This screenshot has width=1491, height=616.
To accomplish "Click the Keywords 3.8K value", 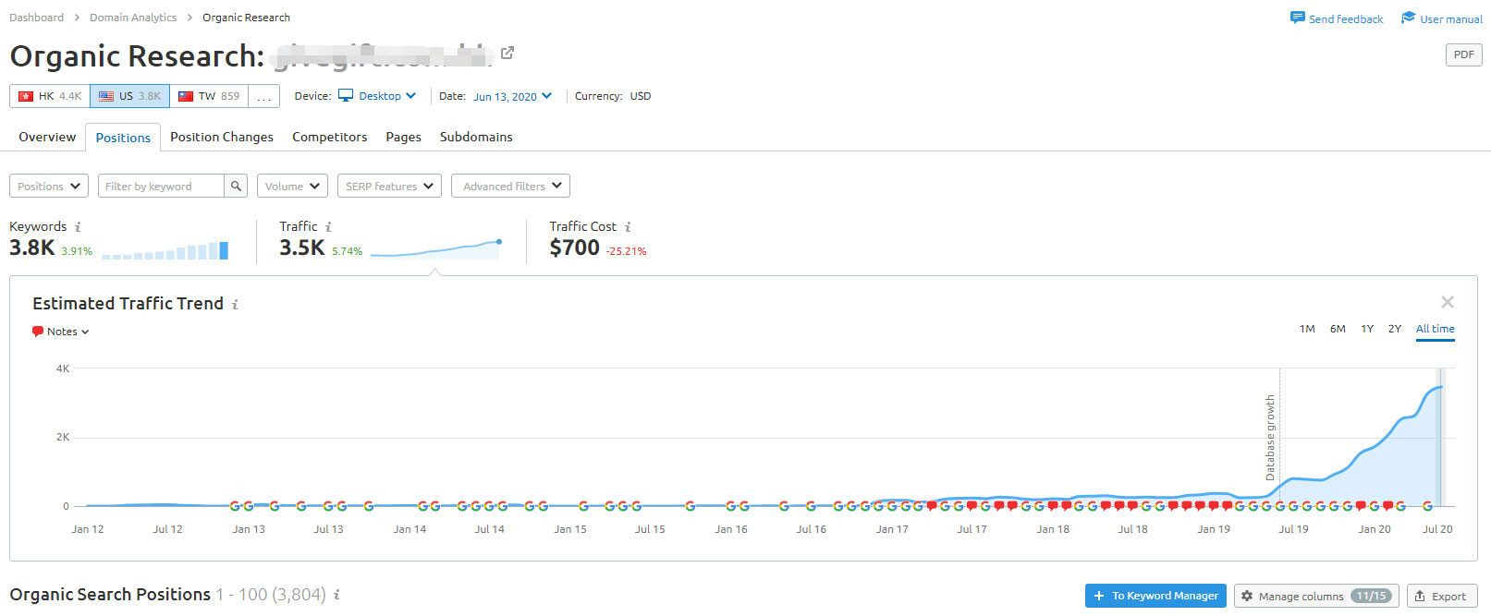I will point(32,248).
